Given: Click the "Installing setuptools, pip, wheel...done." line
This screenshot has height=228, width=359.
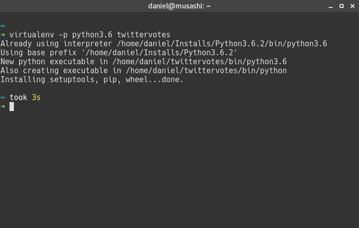Looking at the screenshot, I should point(92,80).
